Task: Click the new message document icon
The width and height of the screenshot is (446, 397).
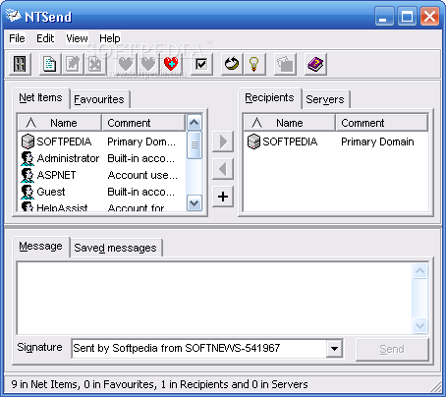Action: 50,64
